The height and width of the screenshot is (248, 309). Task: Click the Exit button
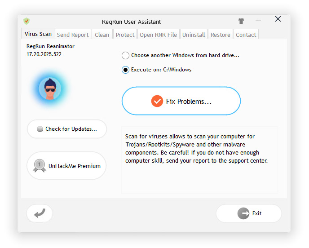pos(249,213)
